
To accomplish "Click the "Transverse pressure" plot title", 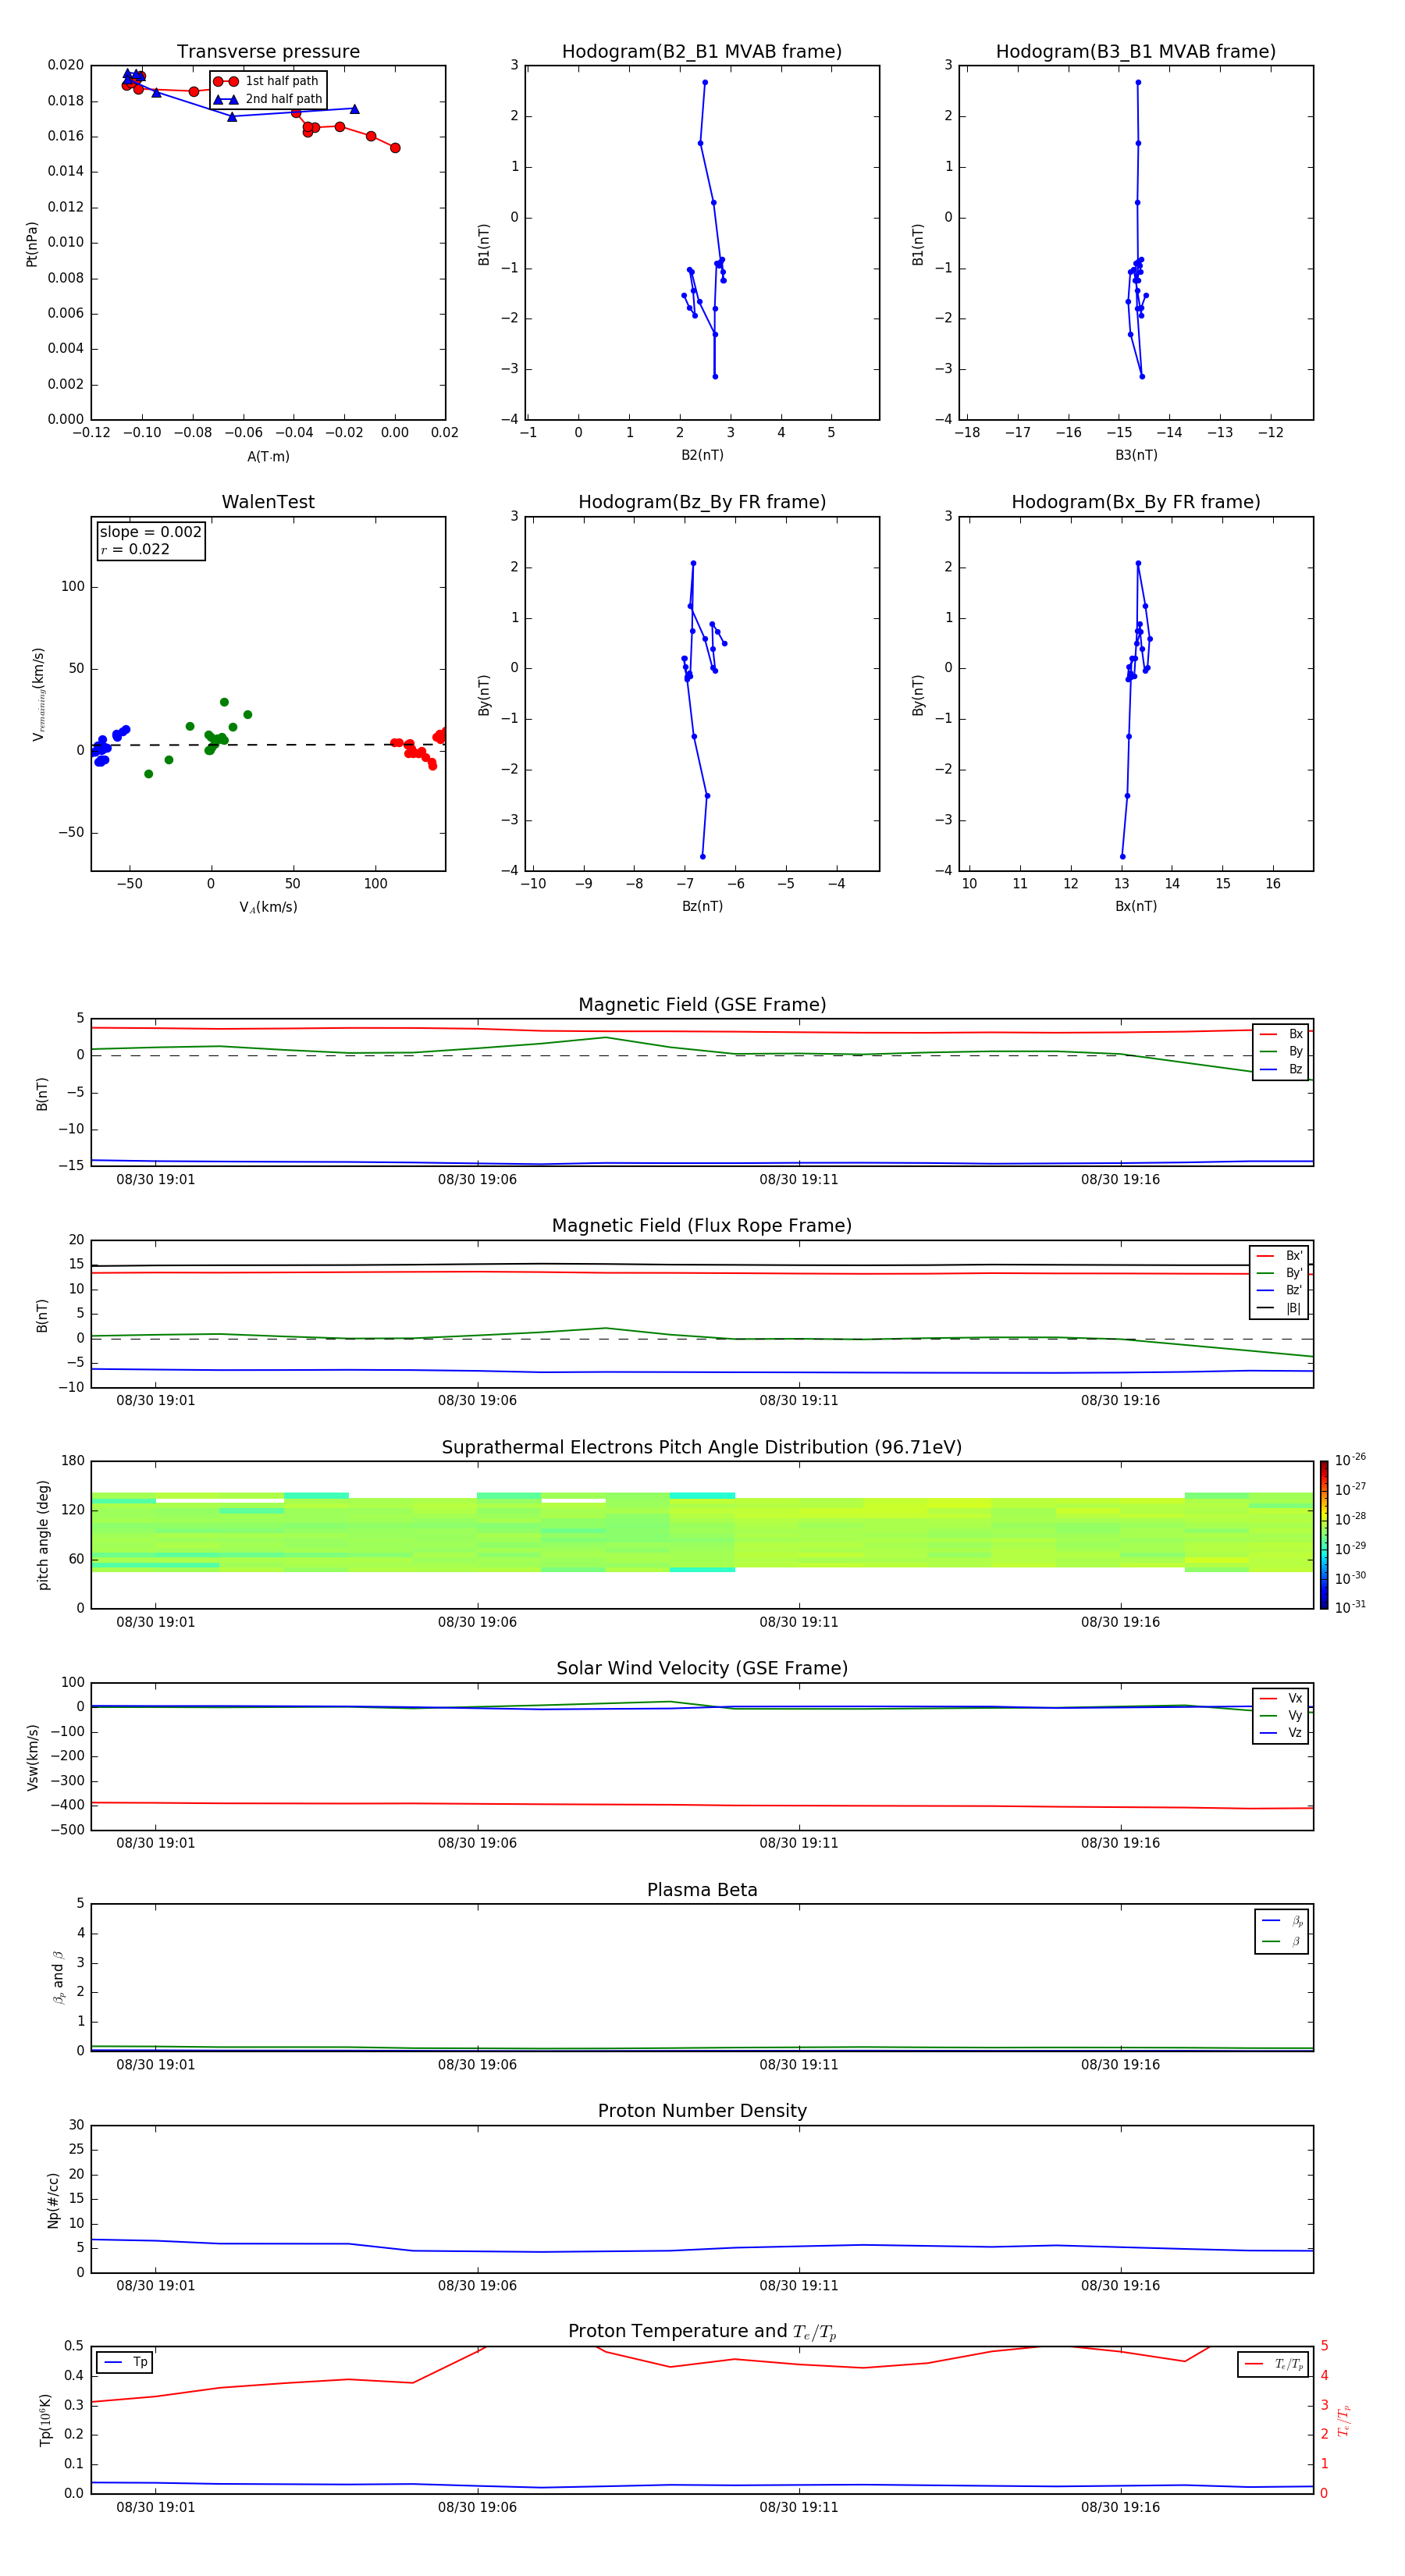I will point(268,52).
